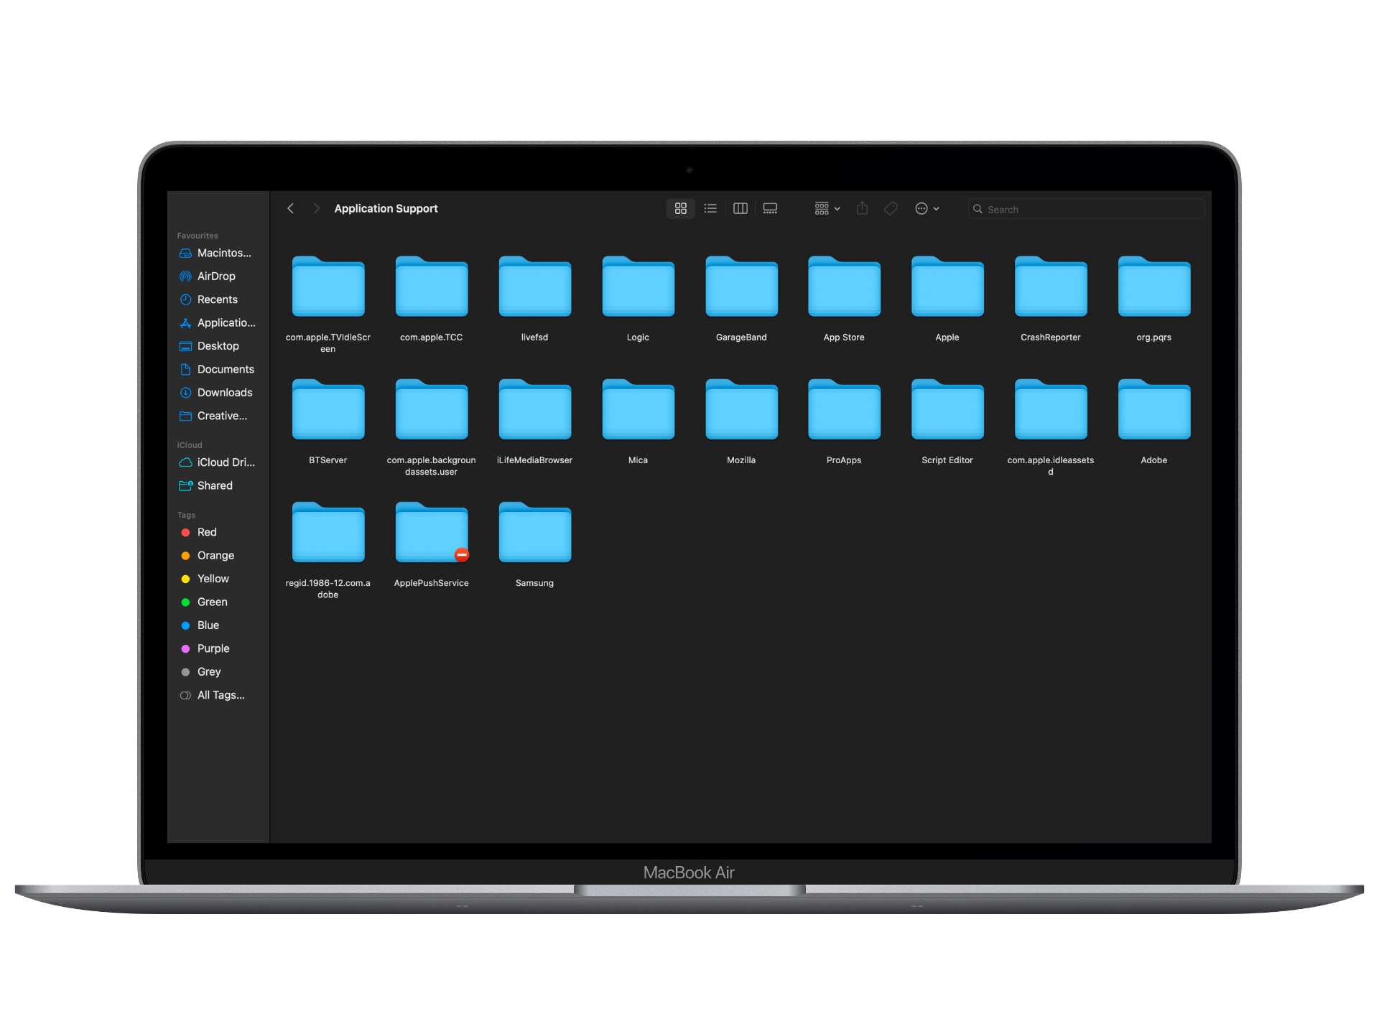Switch to gallery view mode
Screen dimensions: 1379x1034
[x=770, y=208]
